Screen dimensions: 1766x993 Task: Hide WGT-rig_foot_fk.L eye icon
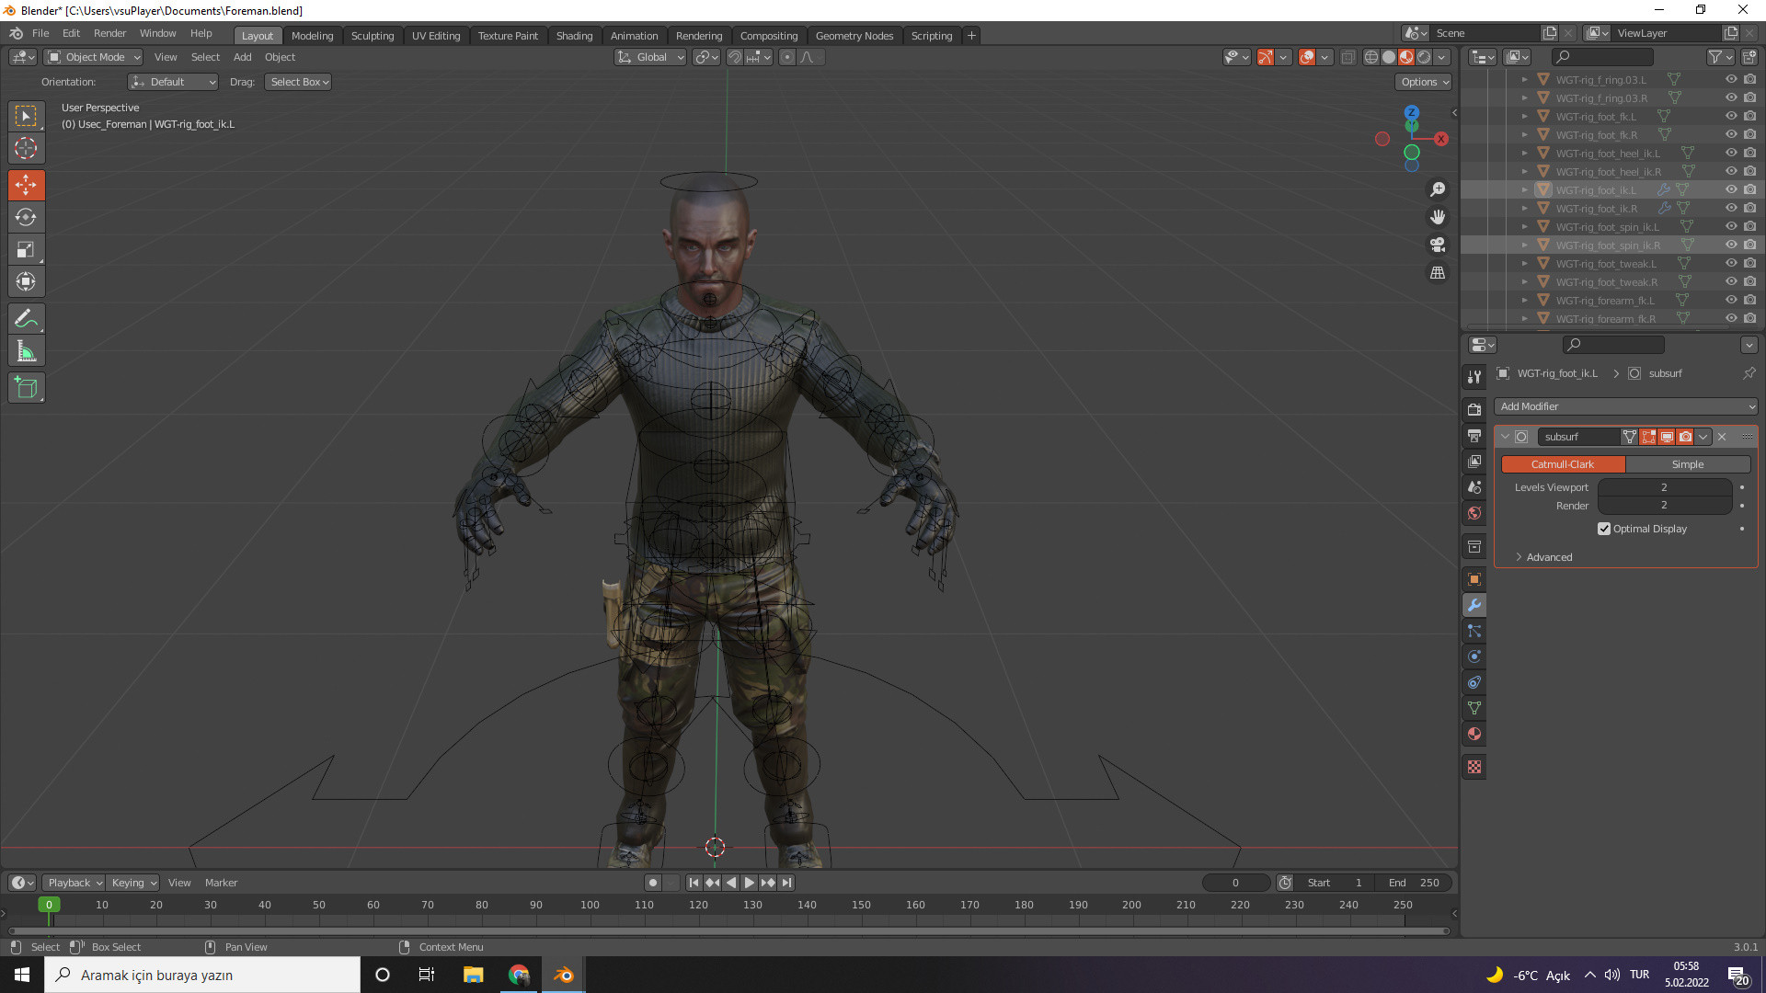click(x=1730, y=116)
